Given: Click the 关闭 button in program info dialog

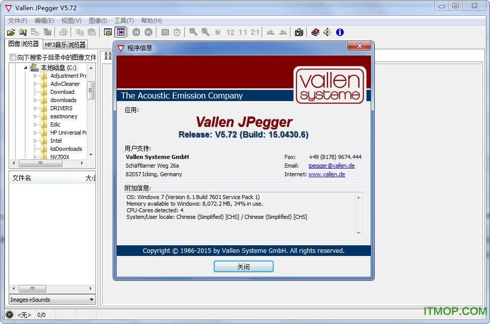Looking at the screenshot, I should [243, 266].
